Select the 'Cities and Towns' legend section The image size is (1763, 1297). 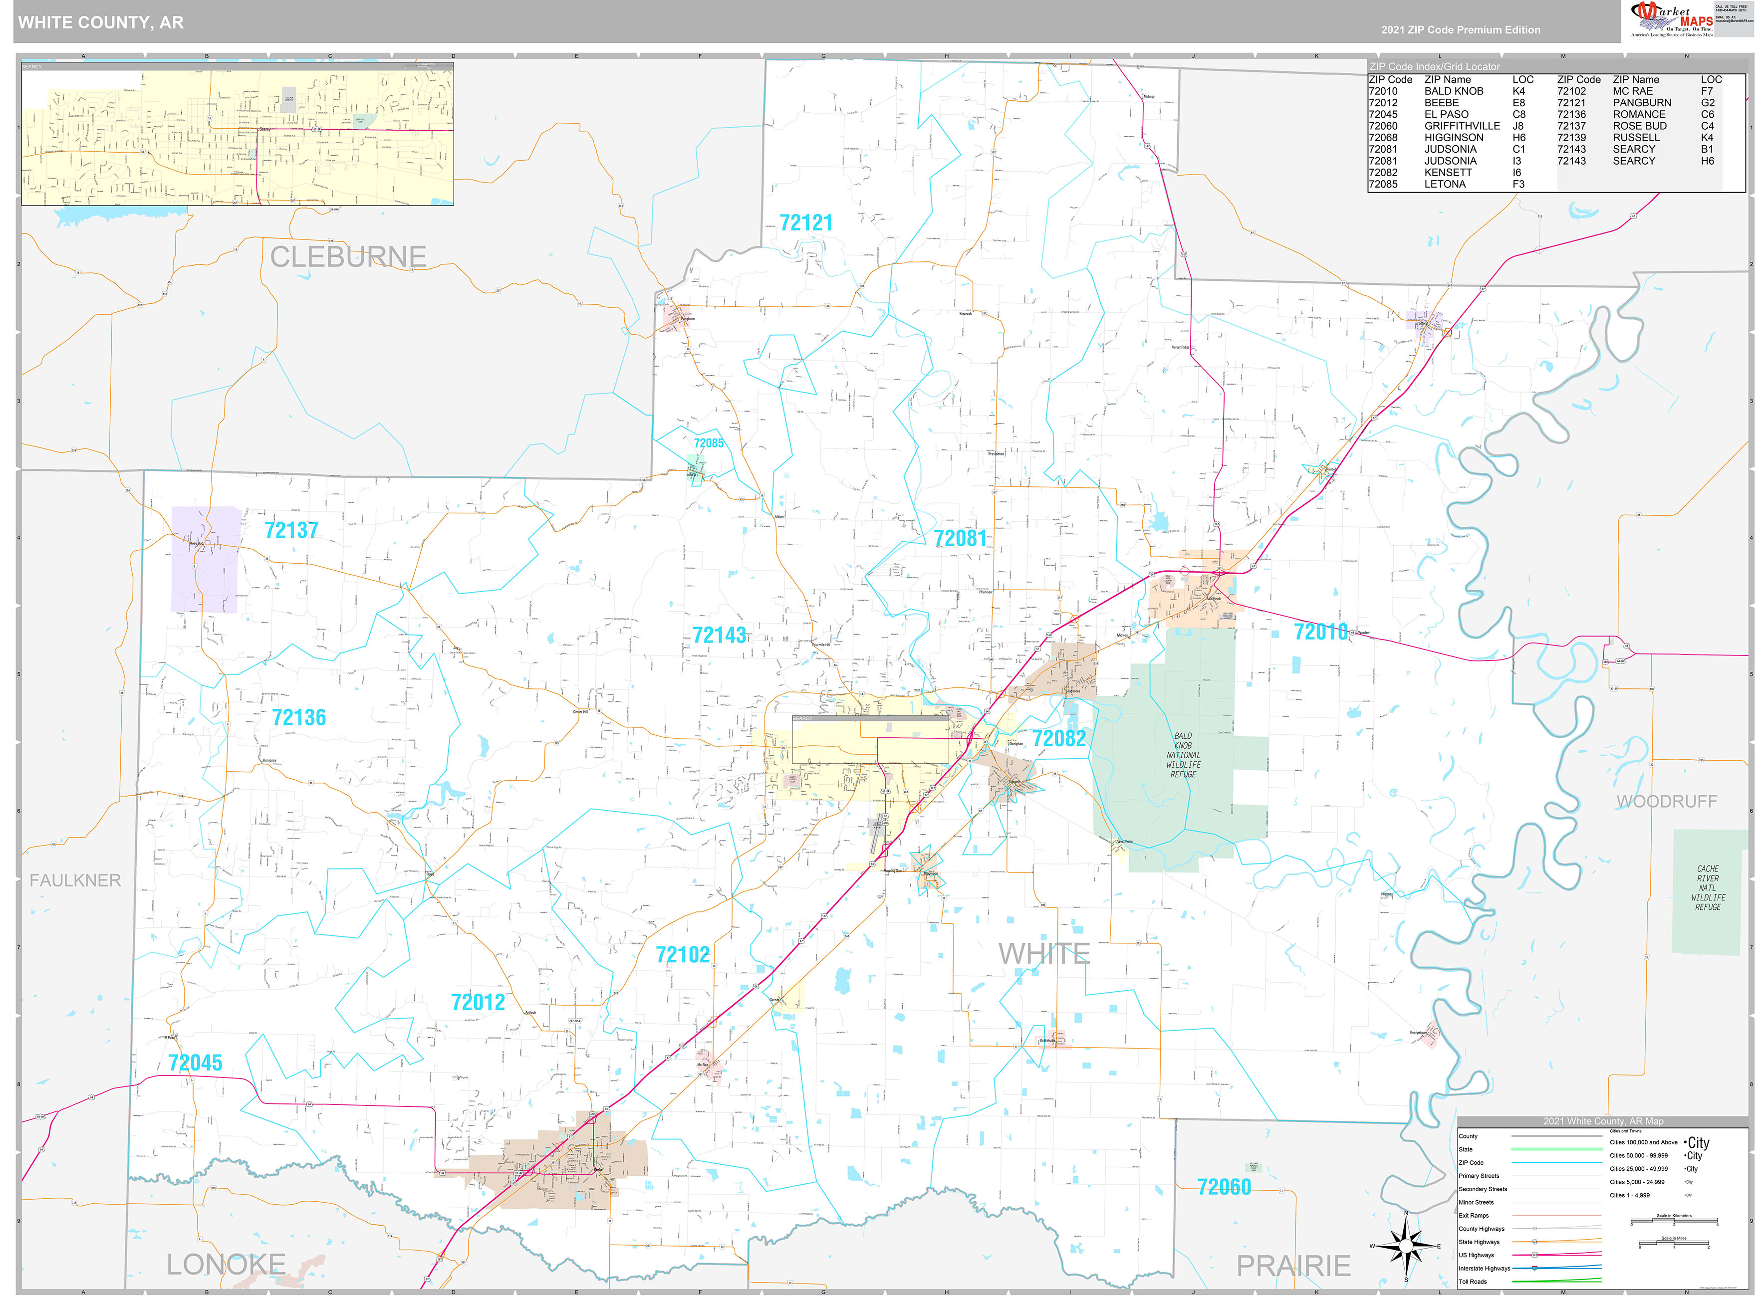[x=1626, y=1131]
